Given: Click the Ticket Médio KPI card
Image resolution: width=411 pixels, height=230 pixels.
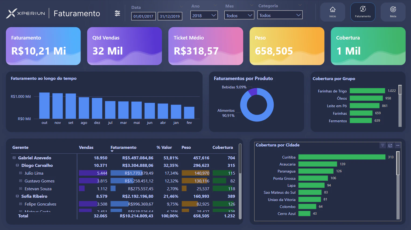Looking at the screenshot, I should click(206, 46).
